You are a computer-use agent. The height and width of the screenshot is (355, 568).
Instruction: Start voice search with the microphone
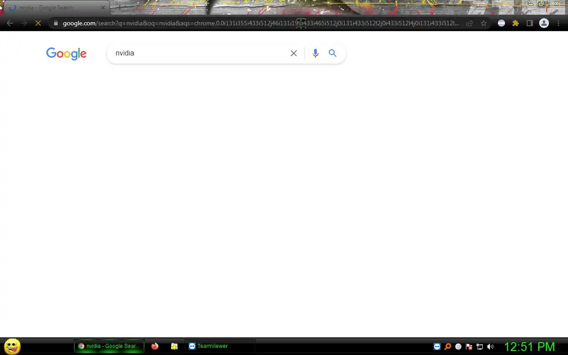[316, 53]
